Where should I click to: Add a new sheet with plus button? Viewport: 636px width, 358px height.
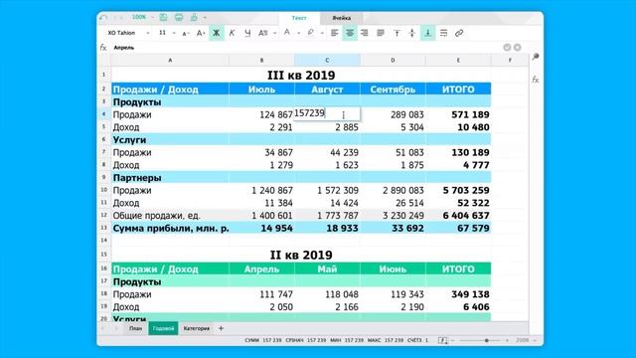point(221,328)
